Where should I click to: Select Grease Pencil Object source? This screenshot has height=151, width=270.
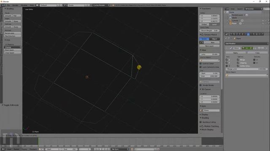point(214,39)
